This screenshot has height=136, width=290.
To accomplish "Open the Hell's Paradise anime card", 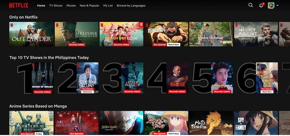I will tap(211, 123).
